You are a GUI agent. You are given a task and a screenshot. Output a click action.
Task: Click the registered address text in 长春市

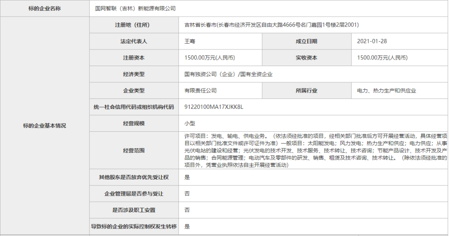point(272,25)
